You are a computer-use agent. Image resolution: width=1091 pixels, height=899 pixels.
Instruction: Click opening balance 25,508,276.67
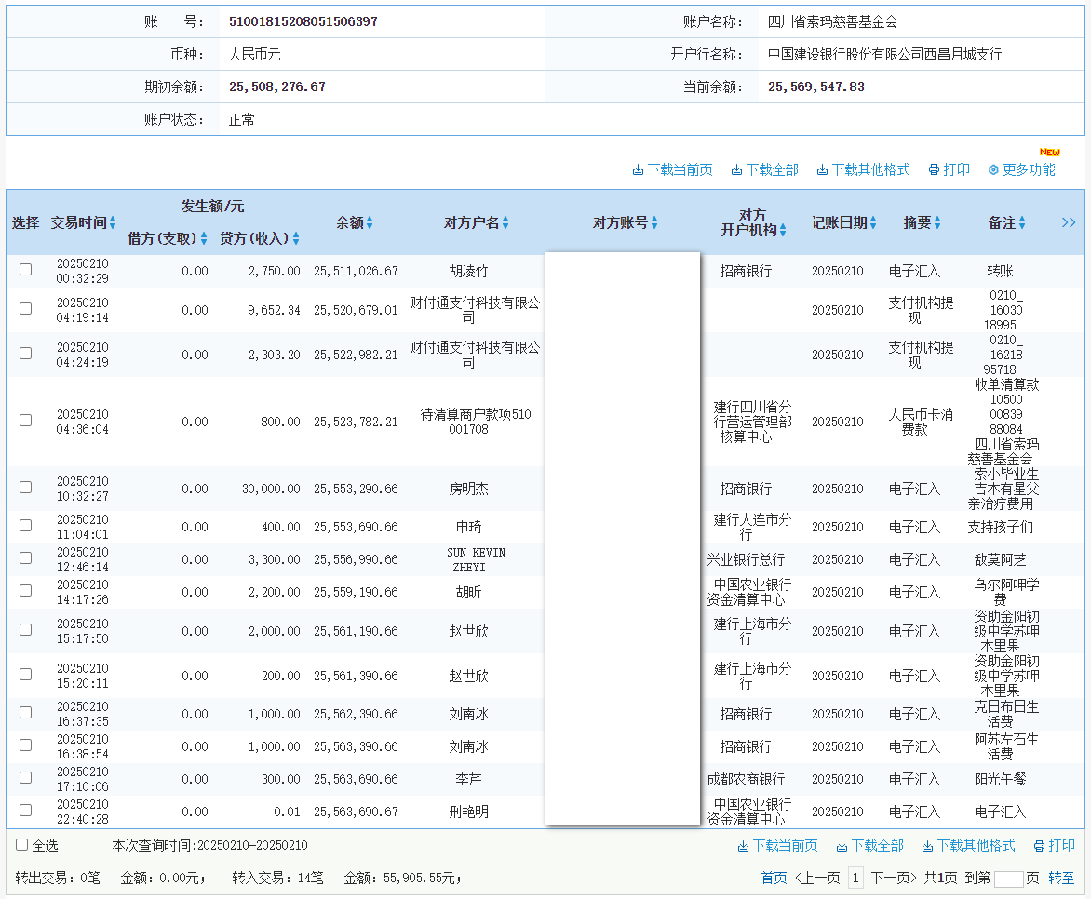(276, 87)
